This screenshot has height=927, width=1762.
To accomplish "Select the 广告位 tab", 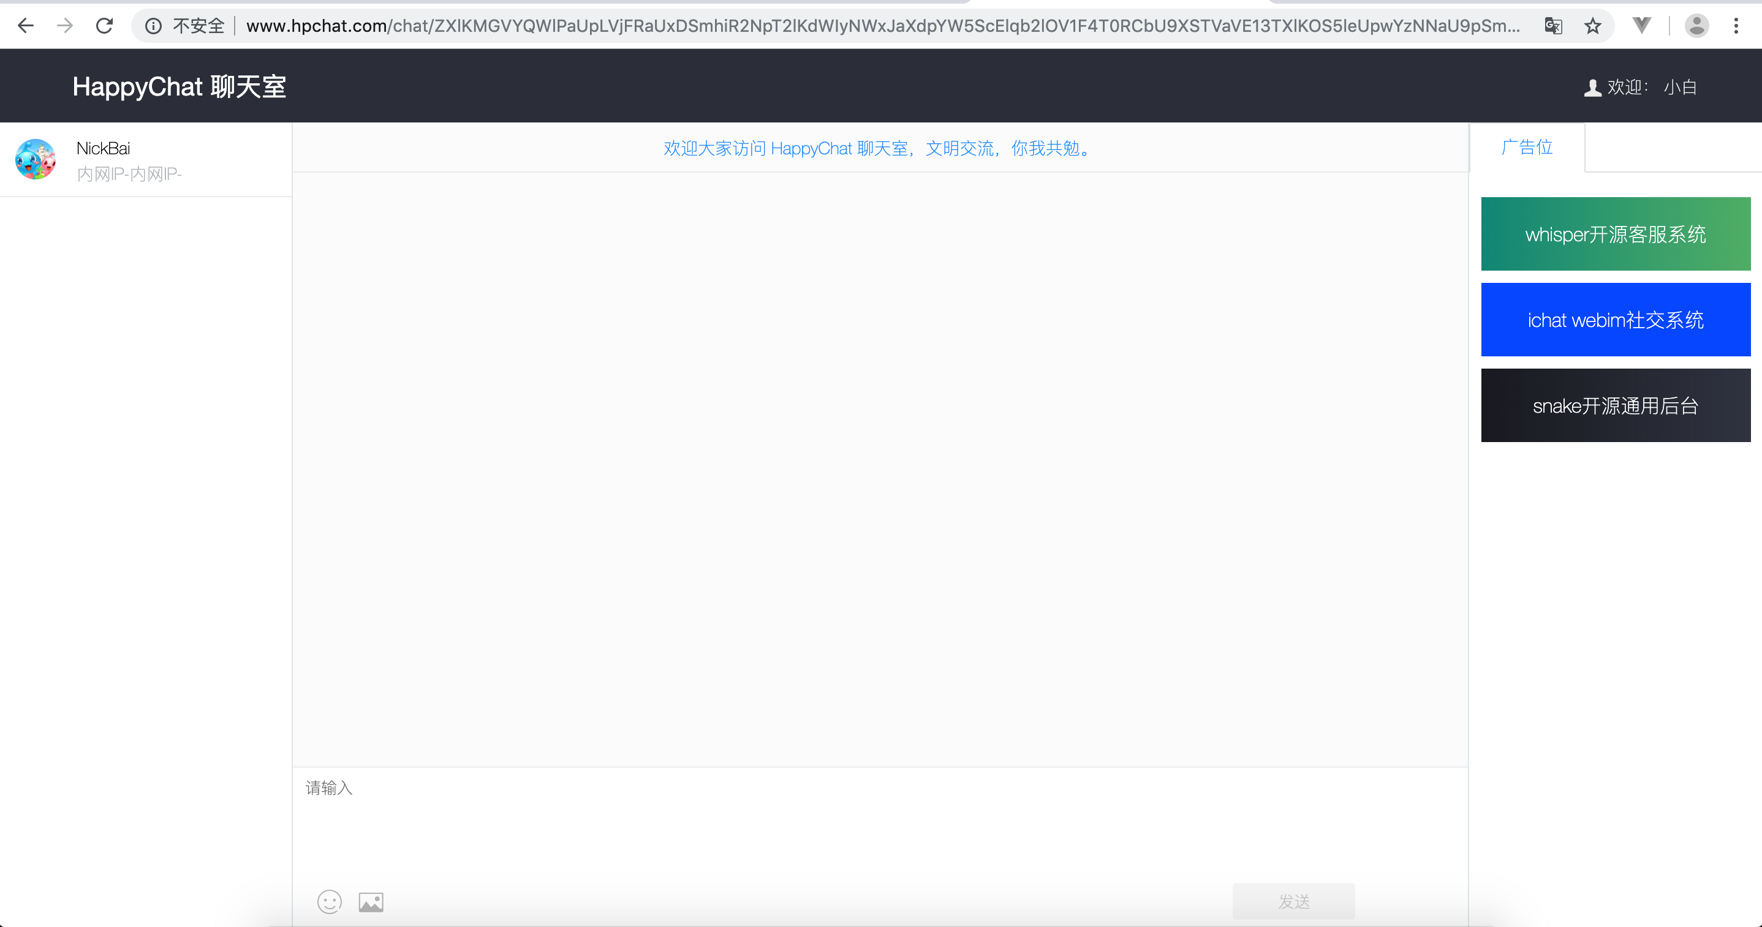I will click(x=1527, y=147).
